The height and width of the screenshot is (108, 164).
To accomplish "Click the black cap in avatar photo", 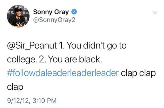I will 18,10.
